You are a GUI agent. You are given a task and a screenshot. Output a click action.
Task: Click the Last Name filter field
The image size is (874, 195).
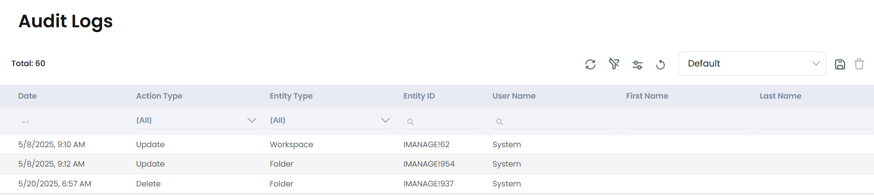click(815, 121)
